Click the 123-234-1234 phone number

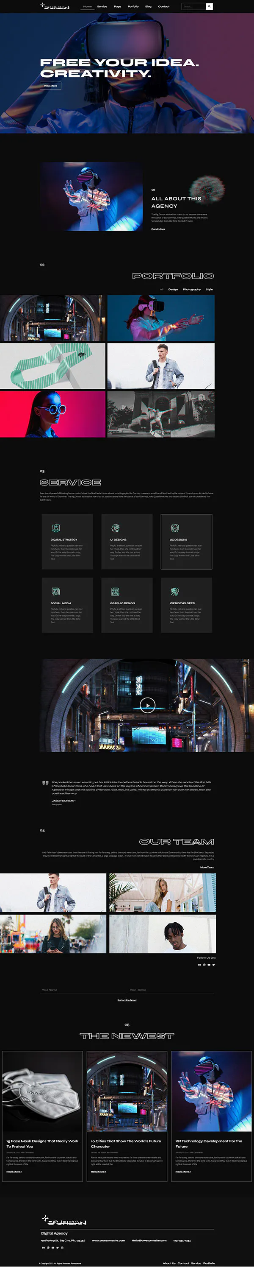point(182,1240)
